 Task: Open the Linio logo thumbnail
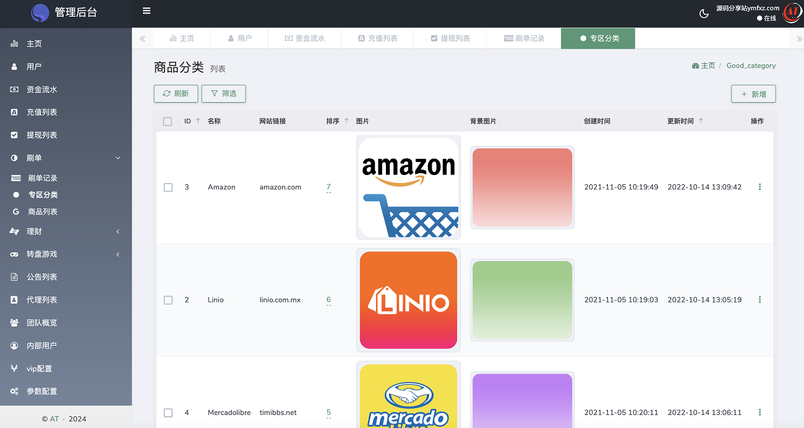[x=408, y=300]
